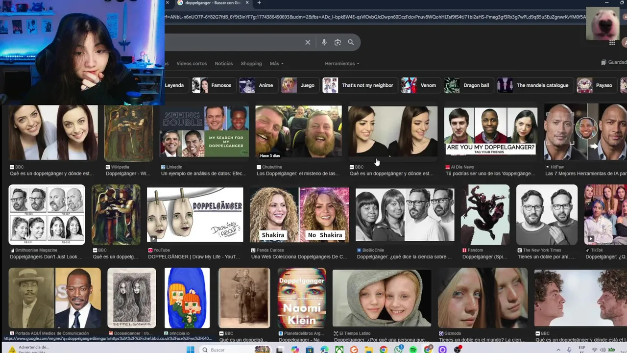627x353 pixels.
Task: Click the magnifying glass search icon
Action: [351, 43]
